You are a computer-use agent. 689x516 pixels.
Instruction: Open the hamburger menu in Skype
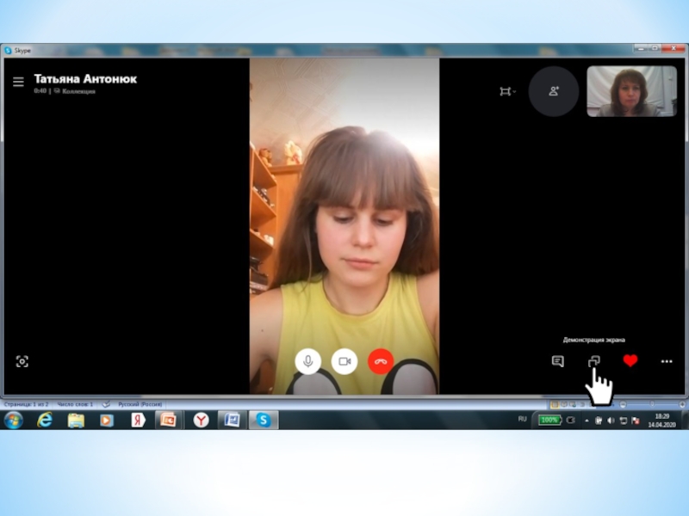click(x=18, y=82)
